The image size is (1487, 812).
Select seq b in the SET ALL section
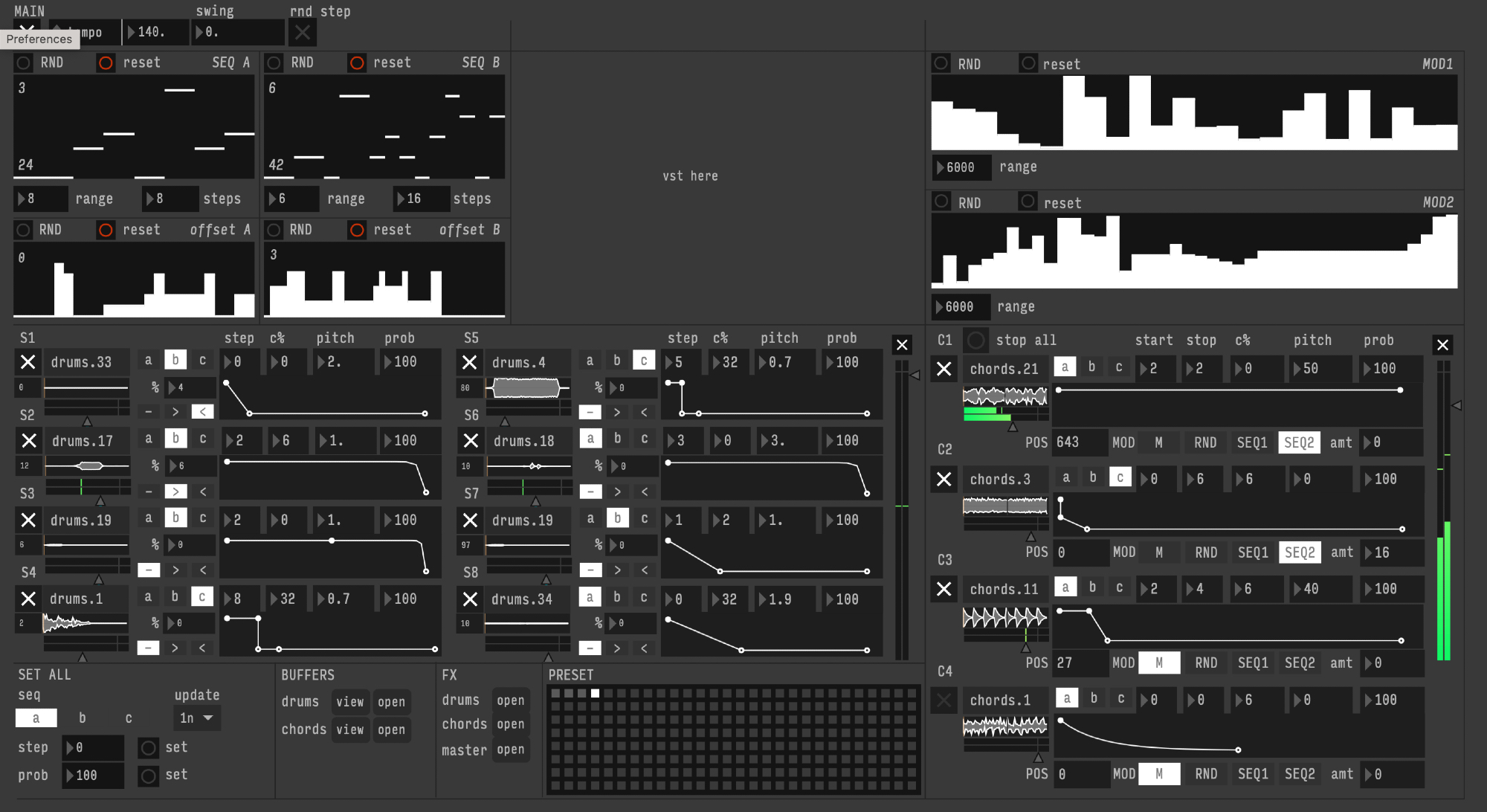point(83,718)
